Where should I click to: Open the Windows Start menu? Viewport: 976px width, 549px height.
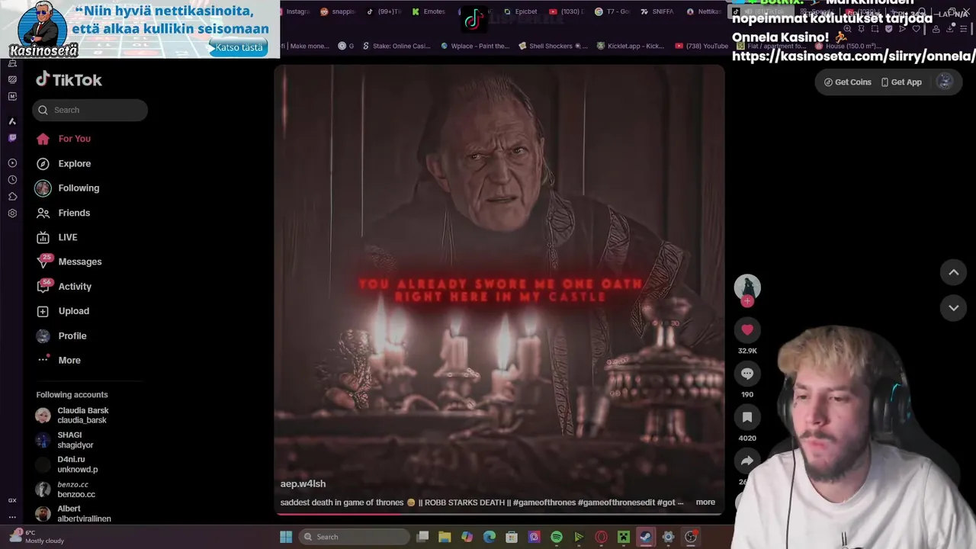click(286, 537)
